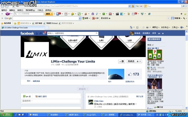188x117 pixels.
Task: Click the LiMix profile picture logo
Action: click(36, 50)
